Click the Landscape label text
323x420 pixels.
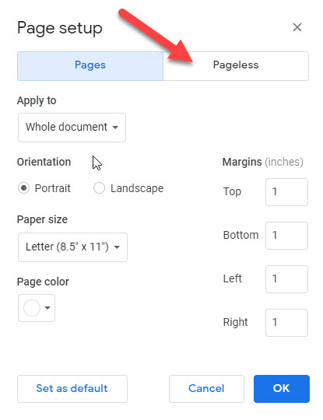[x=137, y=188]
